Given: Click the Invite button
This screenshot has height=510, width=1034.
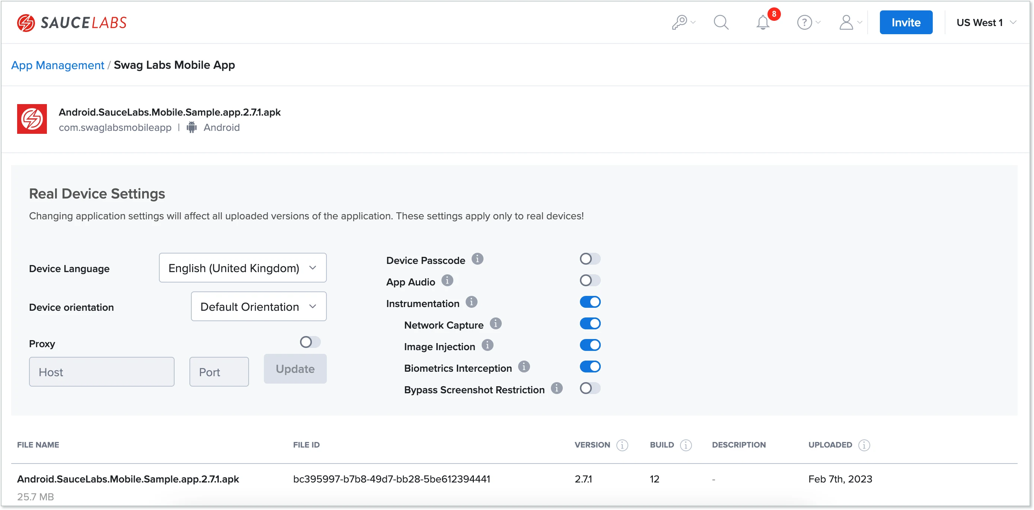Looking at the screenshot, I should [x=906, y=22].
